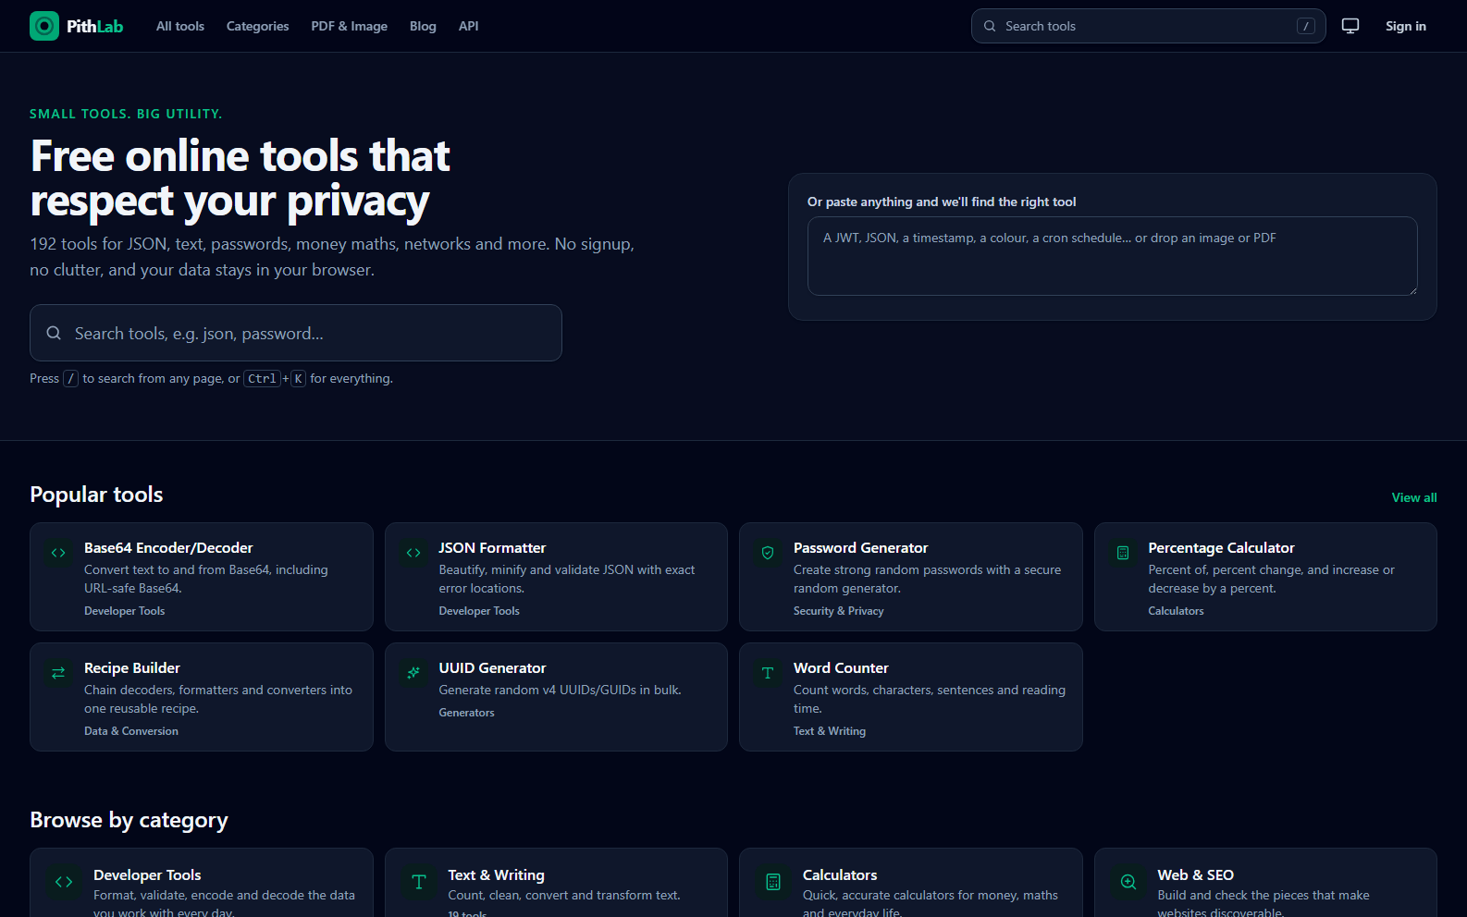This screenshot has width=1467, height=917.
Task: Click the Word Counter T icon
Action: tap(768, 673)
